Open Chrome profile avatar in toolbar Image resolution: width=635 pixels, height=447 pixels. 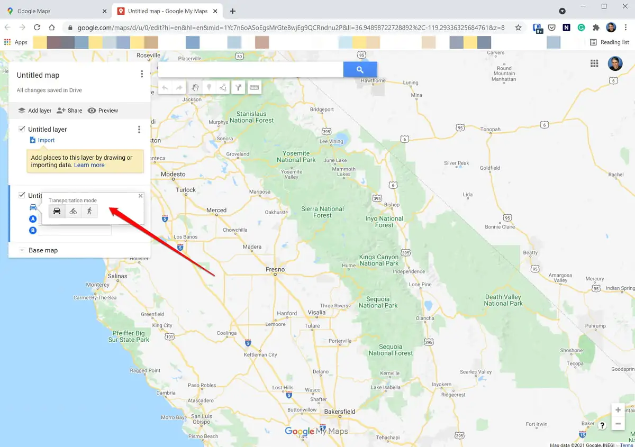click(611, 28)
